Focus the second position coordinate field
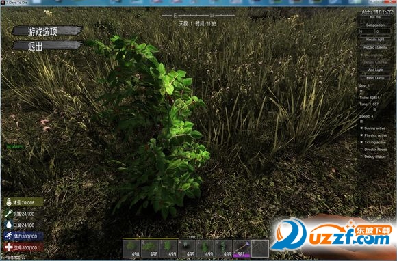Image resolution: width=397 pixels, height=261 pixels. (383, 32)
